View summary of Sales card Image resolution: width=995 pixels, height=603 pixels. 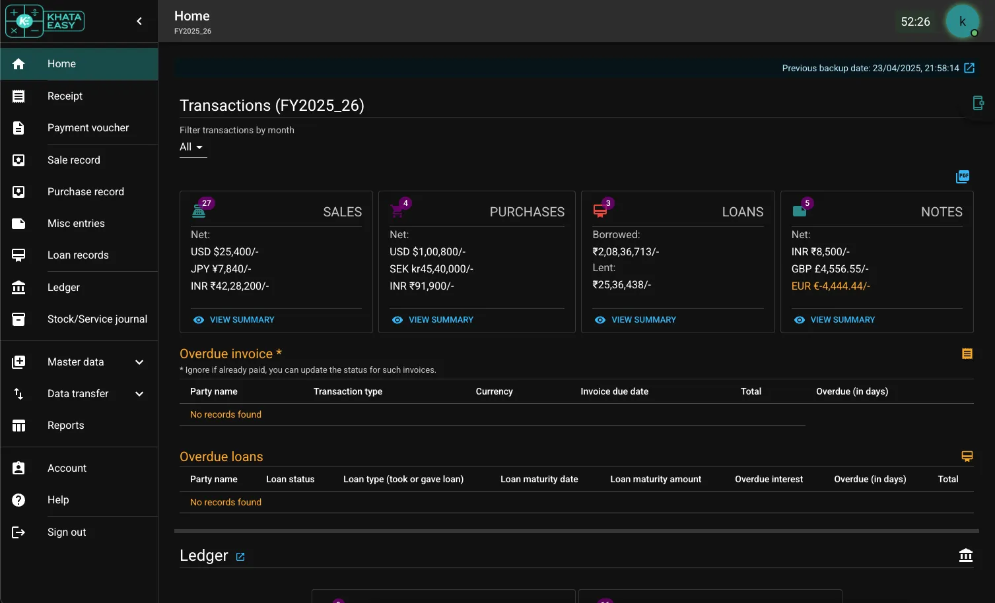coord(234,320)
